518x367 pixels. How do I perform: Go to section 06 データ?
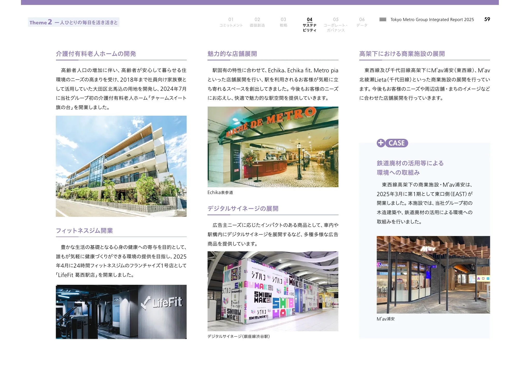(x=362, y=22)
